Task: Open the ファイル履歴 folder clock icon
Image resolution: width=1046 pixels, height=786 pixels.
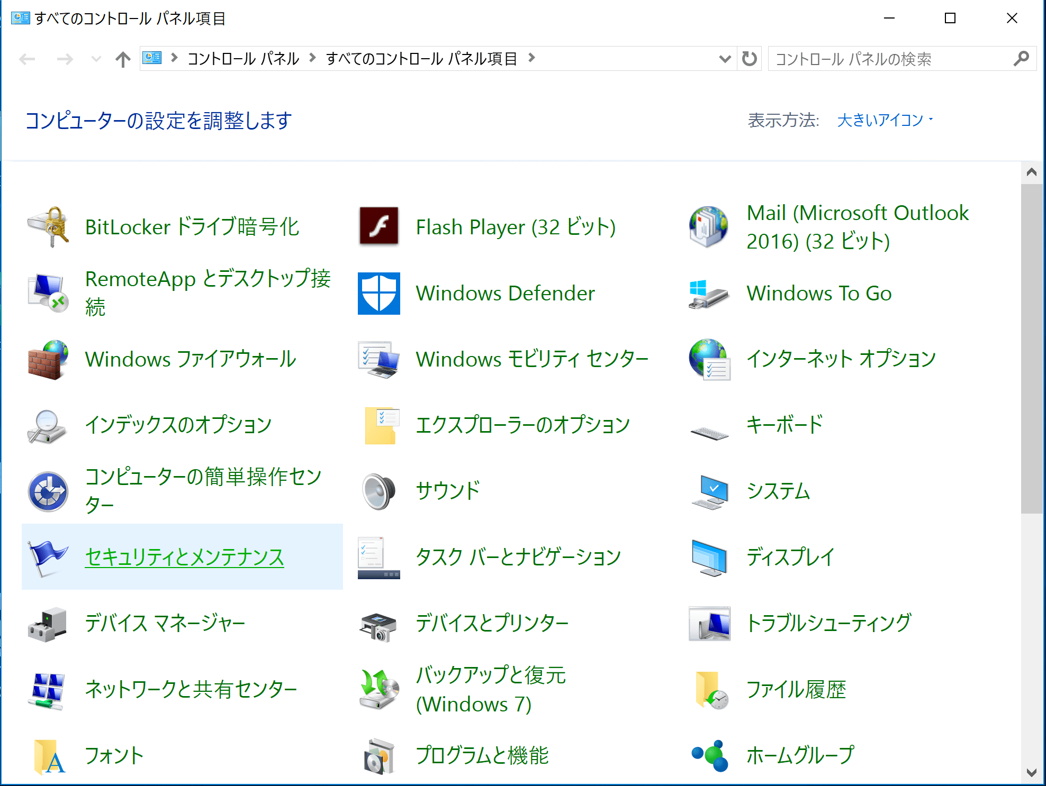Action: pos(709,690)
